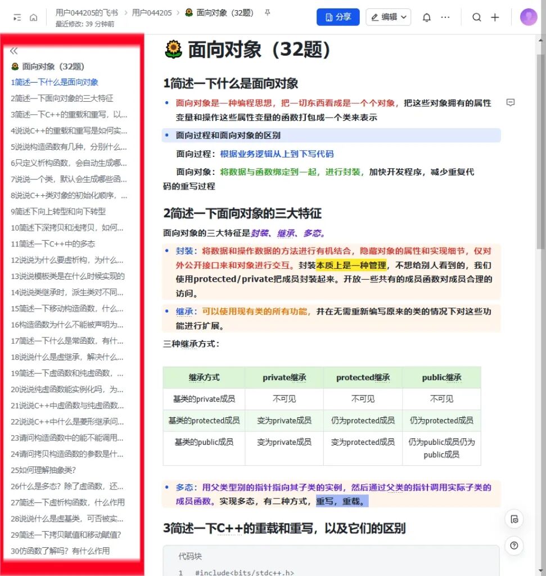
Task: Open the Edit mode dropdown
Action: click(x=388, y=17)
